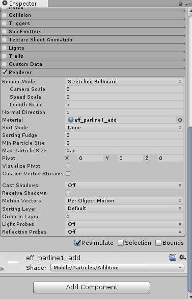Tick the Receive Shadows checkbox
Image resolution: width=192 pixels, height=299 pixels.
click(x=68, y=193)
